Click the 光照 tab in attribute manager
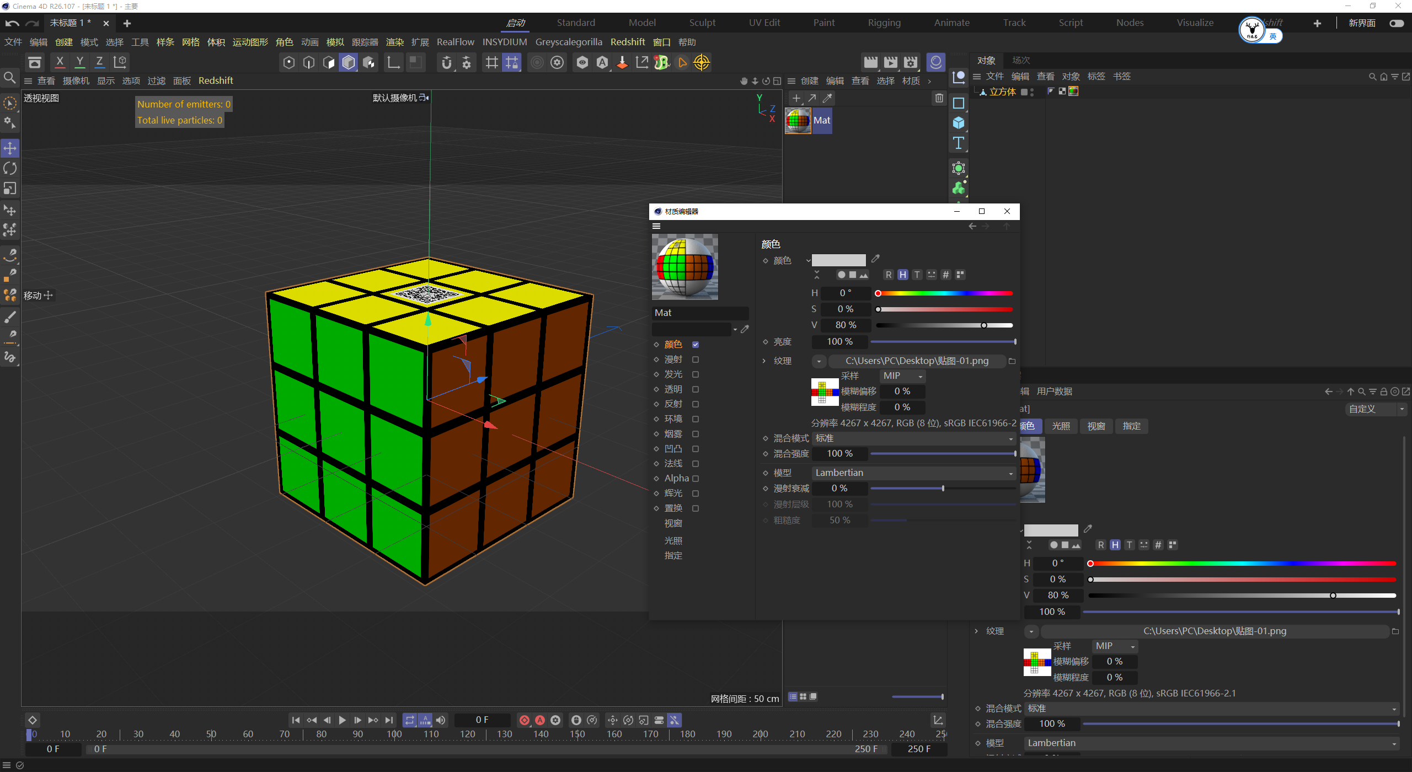Viewport: 1412px width, 772px height. tap(1060, 426)
